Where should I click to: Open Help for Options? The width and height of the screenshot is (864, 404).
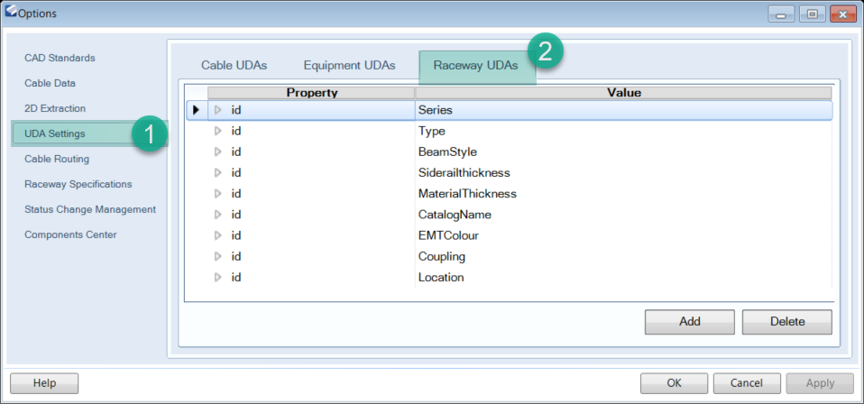point(44,382)
